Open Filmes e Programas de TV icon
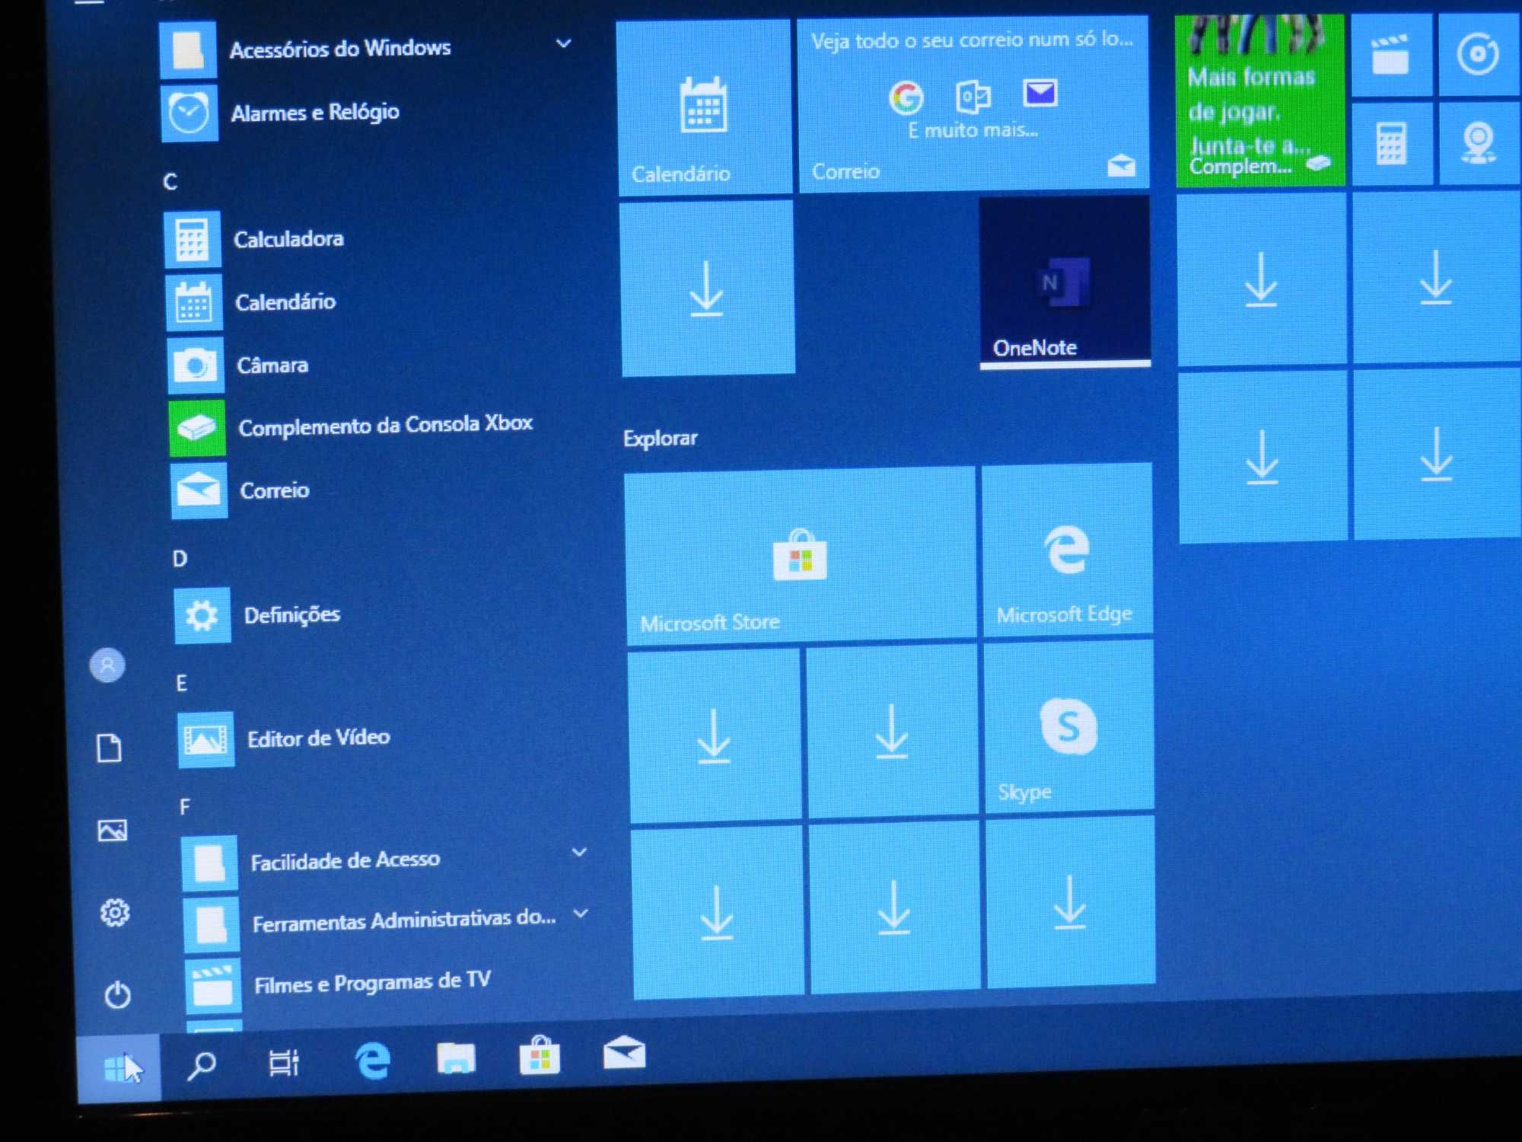 pos(213,986)
